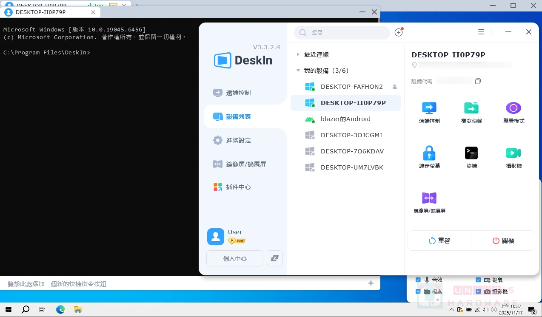Copy the 設備代碼 device code

(478, 81)
